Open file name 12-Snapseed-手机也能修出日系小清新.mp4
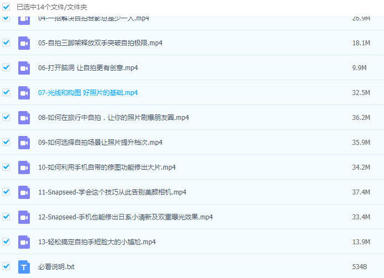384x278 pixels. (126, 217)
